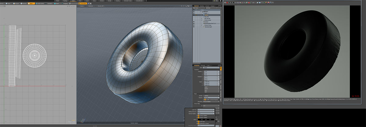Screen dimensions: 366x127
Task: Uncheck the Camera Visibility checkbox
Action: pos(199,116)
